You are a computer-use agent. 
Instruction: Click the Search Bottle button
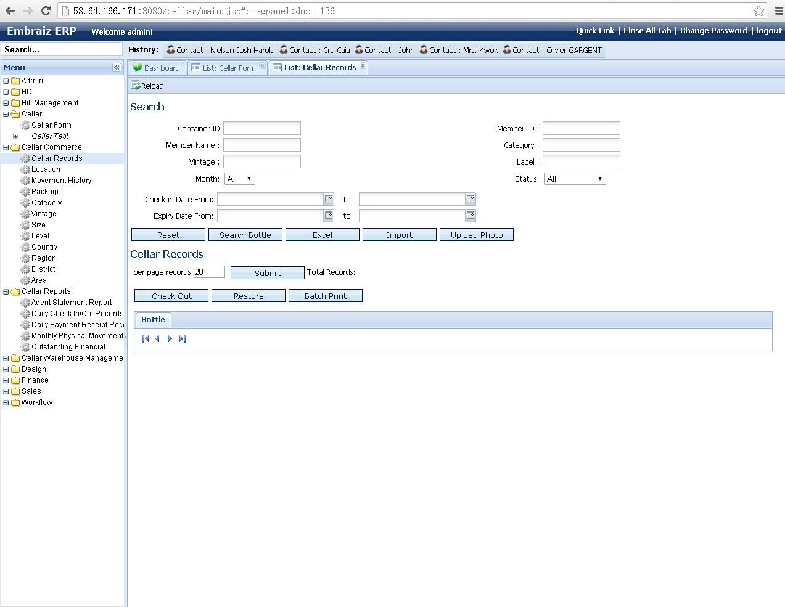coord(245,235)
